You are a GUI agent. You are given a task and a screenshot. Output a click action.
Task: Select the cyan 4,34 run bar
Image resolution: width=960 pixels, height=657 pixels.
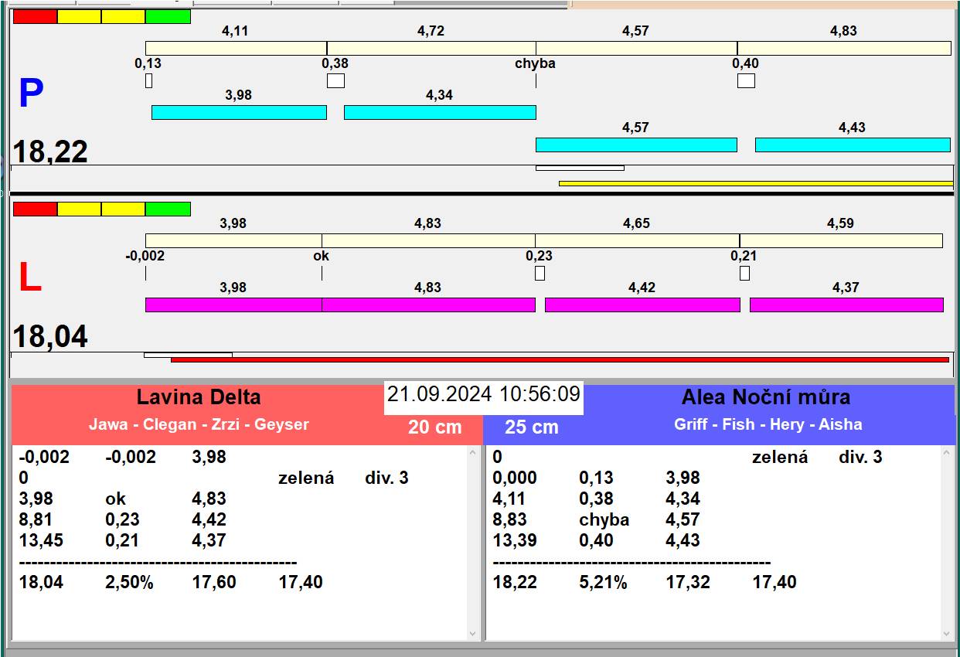pos(440,113)
